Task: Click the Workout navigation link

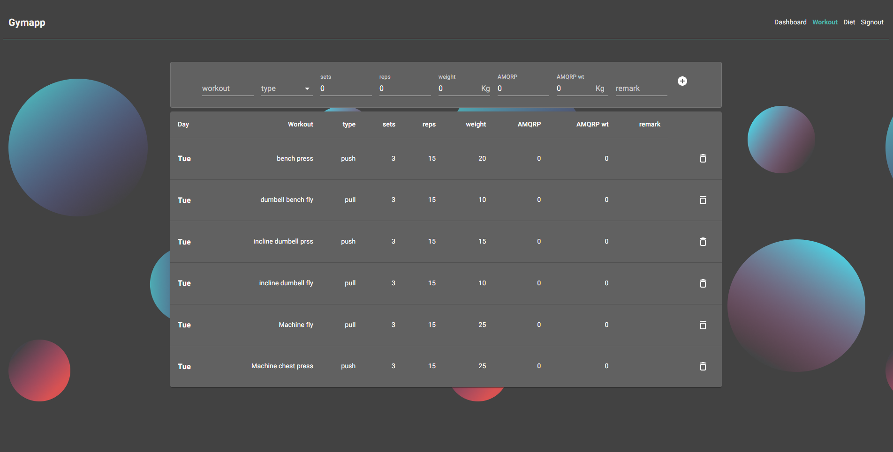Action: click(x=825, y=22)
